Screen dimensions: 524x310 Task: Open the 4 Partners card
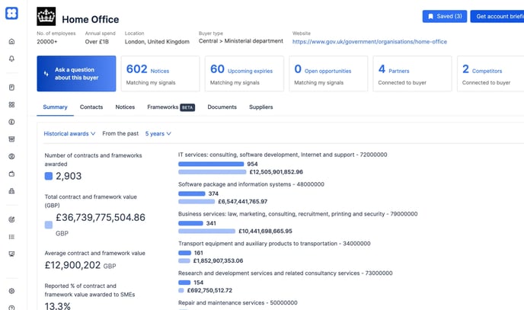[x=412, y=73]
